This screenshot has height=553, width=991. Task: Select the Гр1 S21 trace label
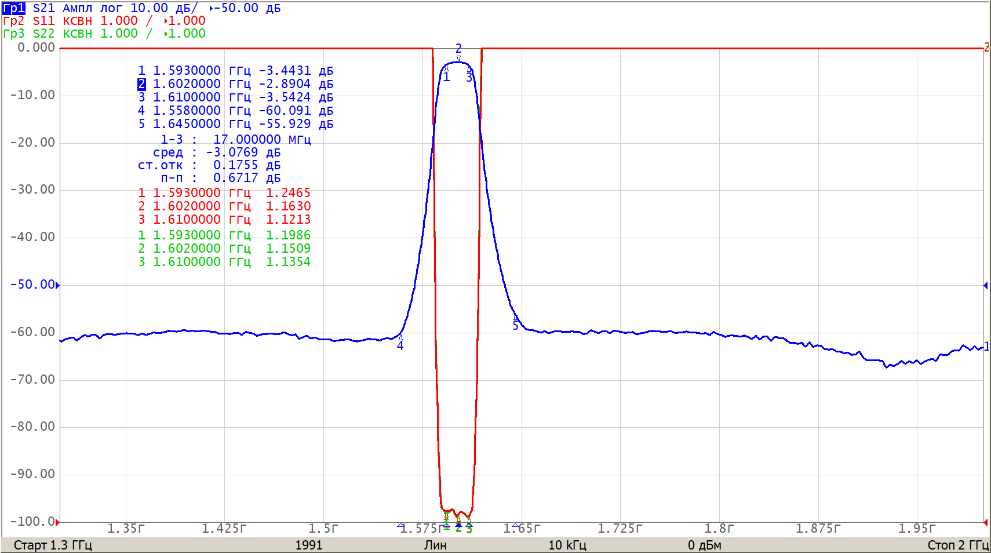click(14, 8)
